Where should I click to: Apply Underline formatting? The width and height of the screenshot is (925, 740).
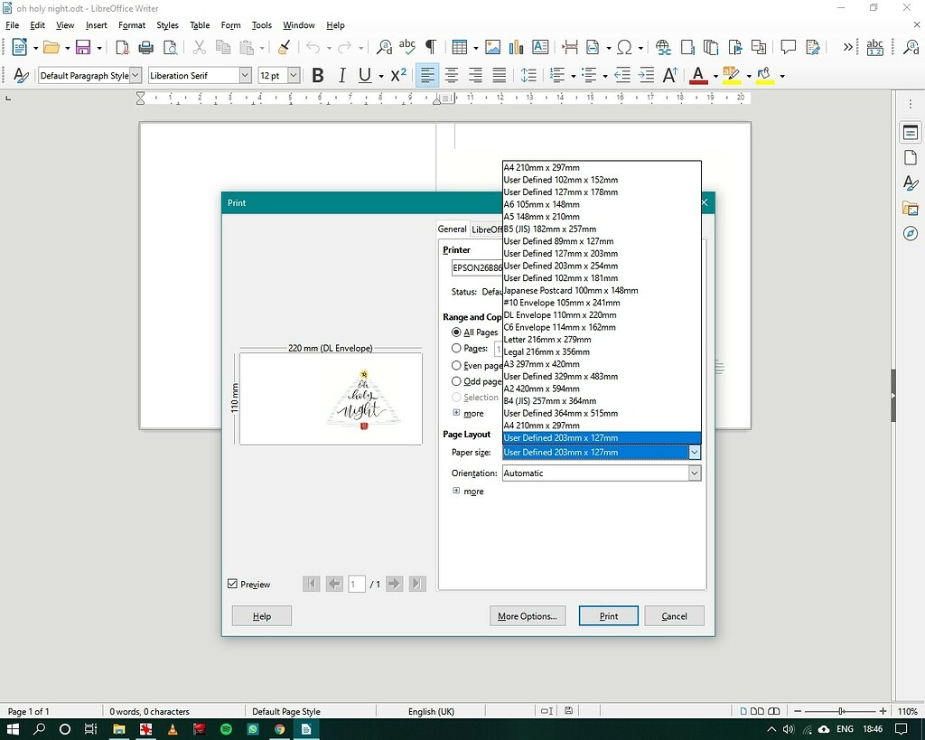(x=365, y=76)
